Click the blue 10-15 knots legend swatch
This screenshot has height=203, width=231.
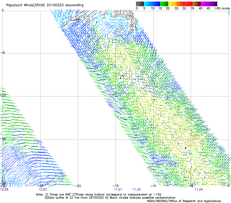click(156, 4)
